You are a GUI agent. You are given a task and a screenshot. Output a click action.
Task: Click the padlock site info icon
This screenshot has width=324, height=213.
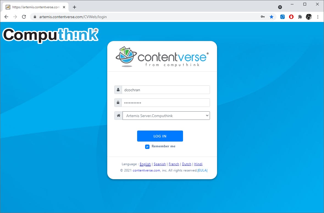pos(35,17)
